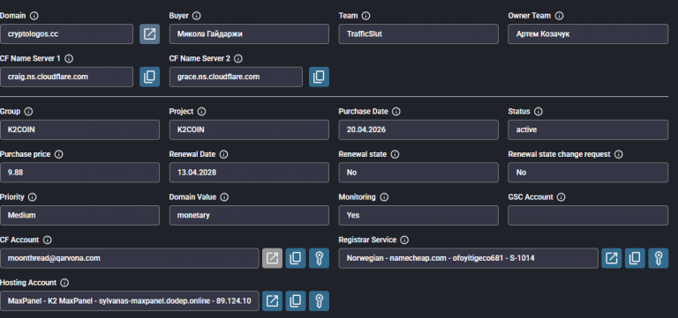Click the info icon next to Domain
The width and height of the screenshot is (678, 318).
(x=34, y=16)
